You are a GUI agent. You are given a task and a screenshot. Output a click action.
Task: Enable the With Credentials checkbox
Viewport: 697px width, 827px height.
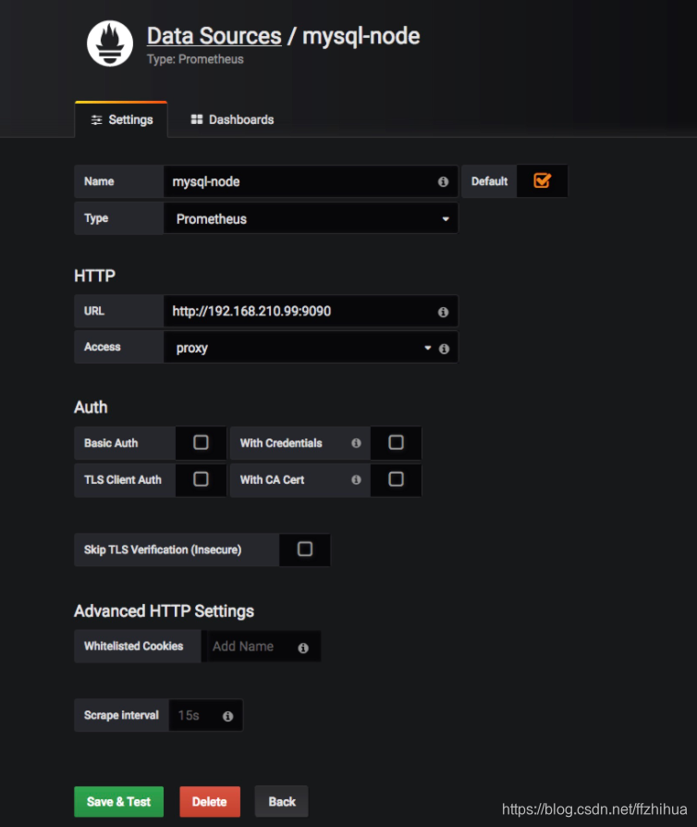[396, 442]
